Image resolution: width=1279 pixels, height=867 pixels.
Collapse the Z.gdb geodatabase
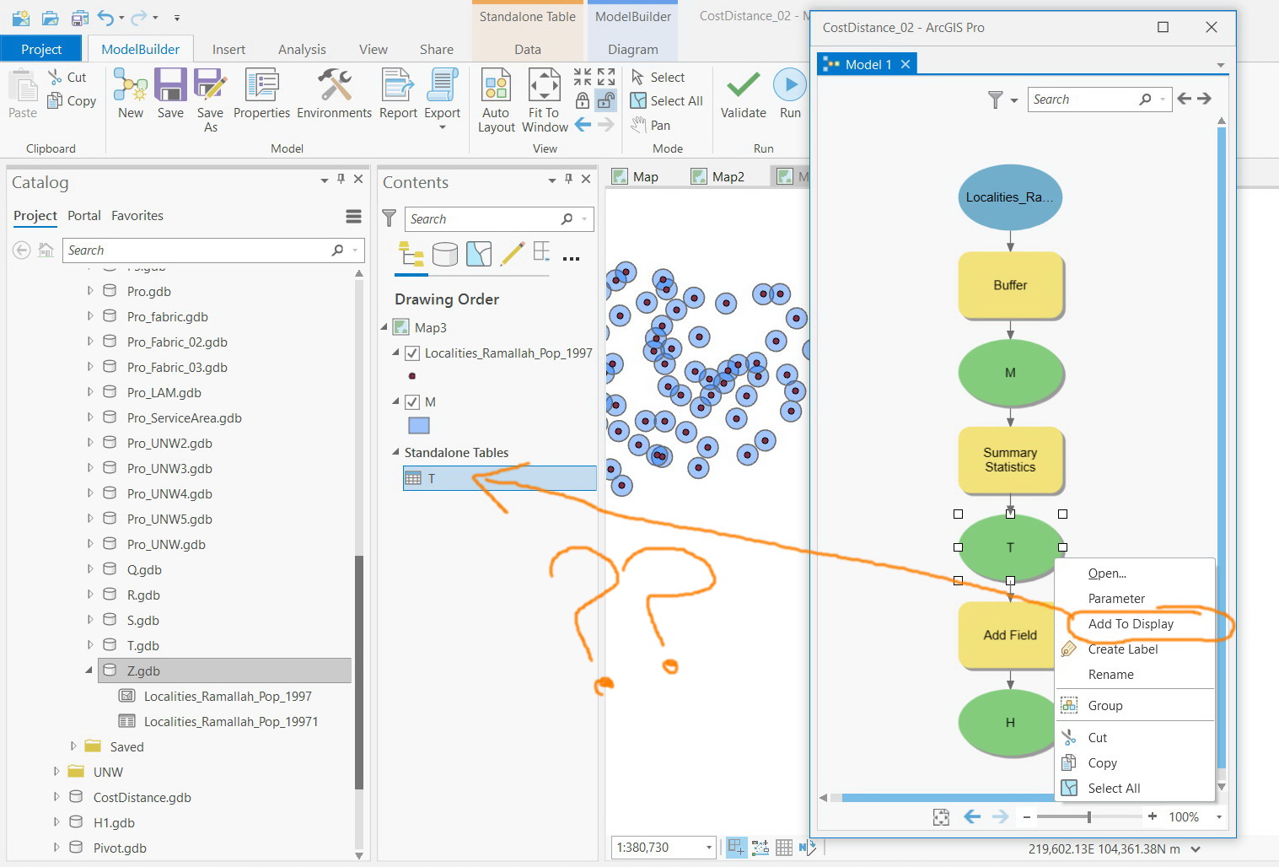[x=89, y=670]
